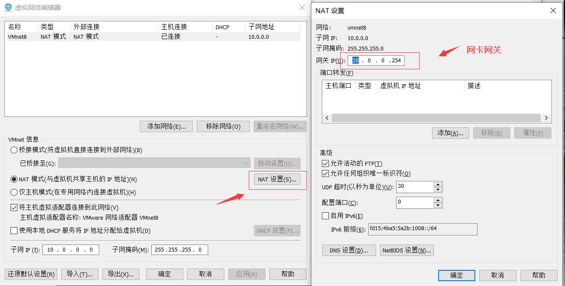Click the port forwarding horizontal scrollbar track
565x286 pixels.
pos(436,118)
